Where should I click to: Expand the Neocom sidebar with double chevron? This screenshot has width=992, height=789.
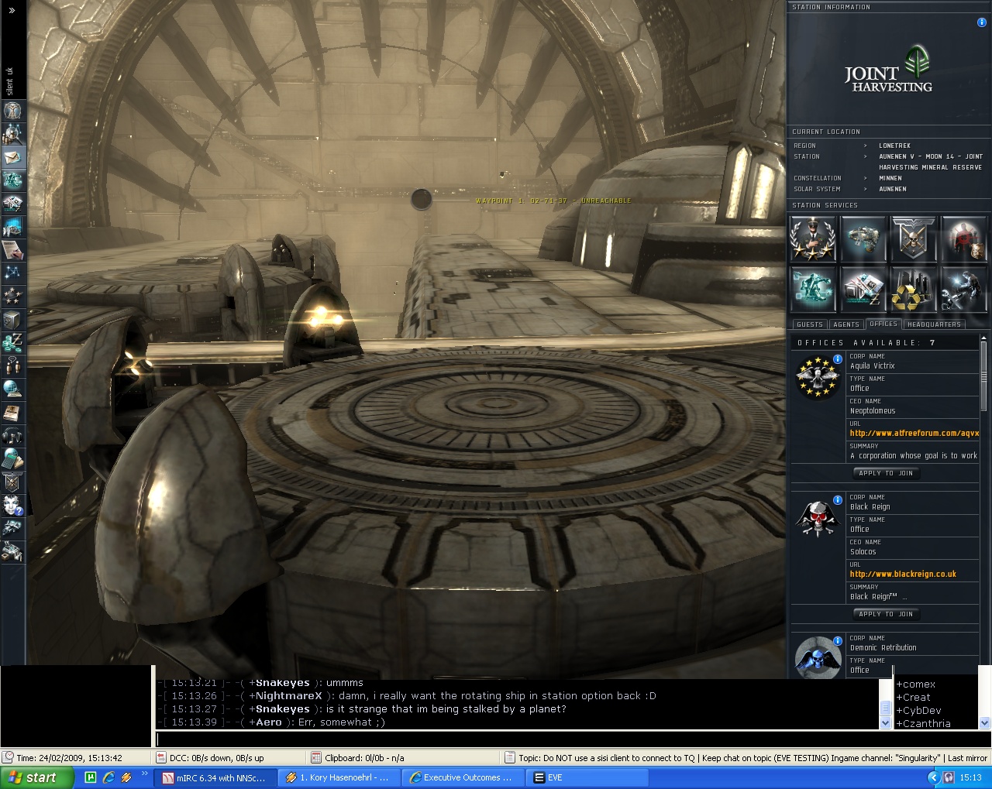(12, 11)
